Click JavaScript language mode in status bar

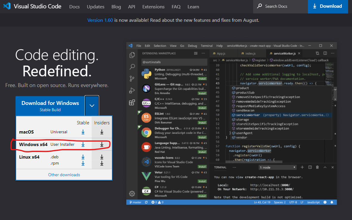point(313,202)
